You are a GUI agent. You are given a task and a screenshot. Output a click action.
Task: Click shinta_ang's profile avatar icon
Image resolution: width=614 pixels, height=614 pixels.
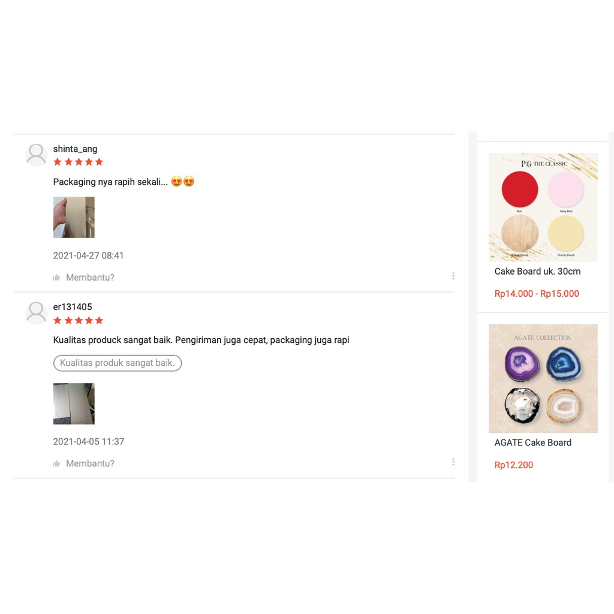[x=36, y=155]
